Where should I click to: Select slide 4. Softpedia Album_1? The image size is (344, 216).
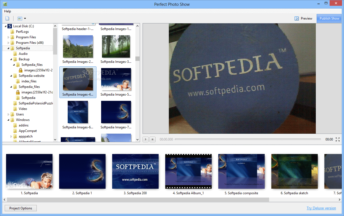pos(188,171)
